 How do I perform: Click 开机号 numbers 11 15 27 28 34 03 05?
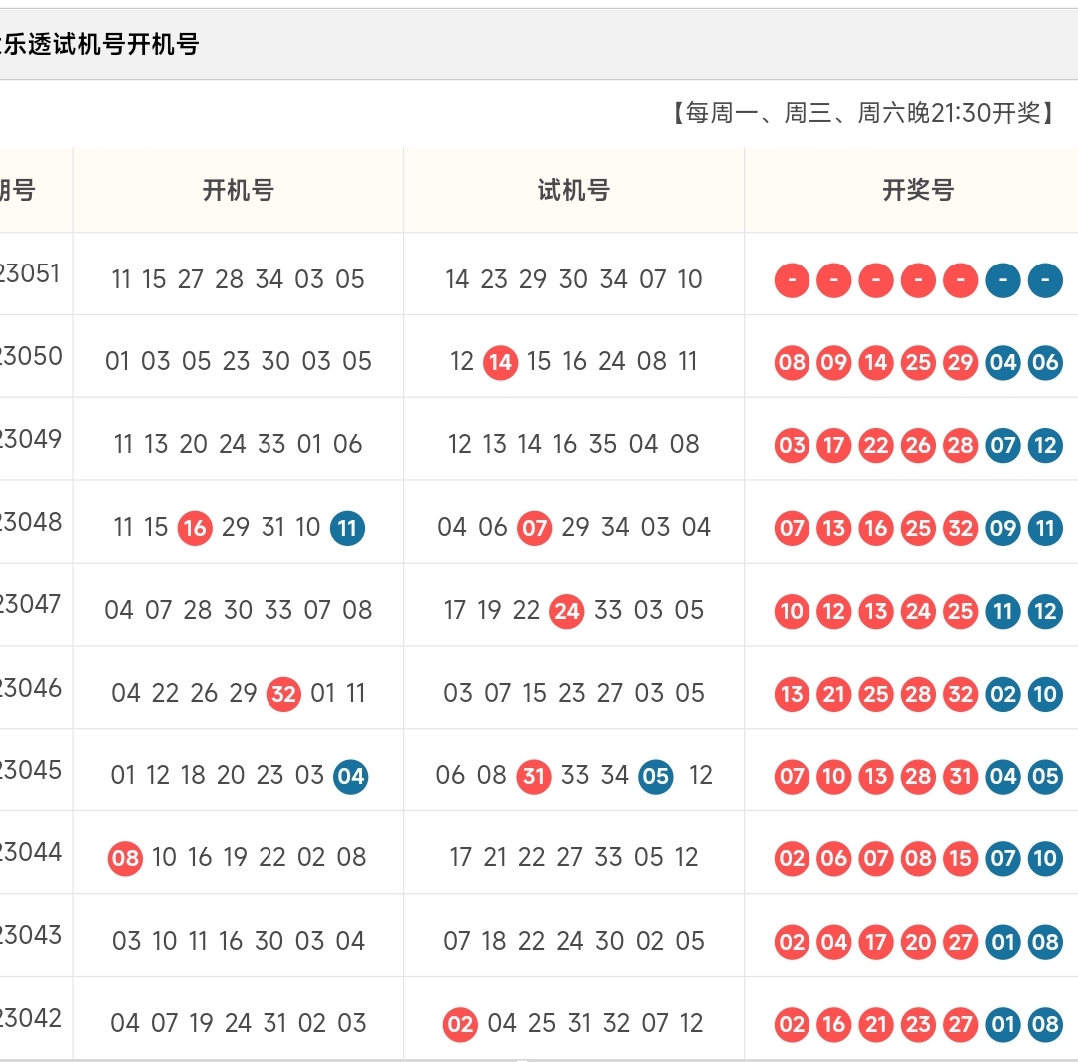pos(238,279)
